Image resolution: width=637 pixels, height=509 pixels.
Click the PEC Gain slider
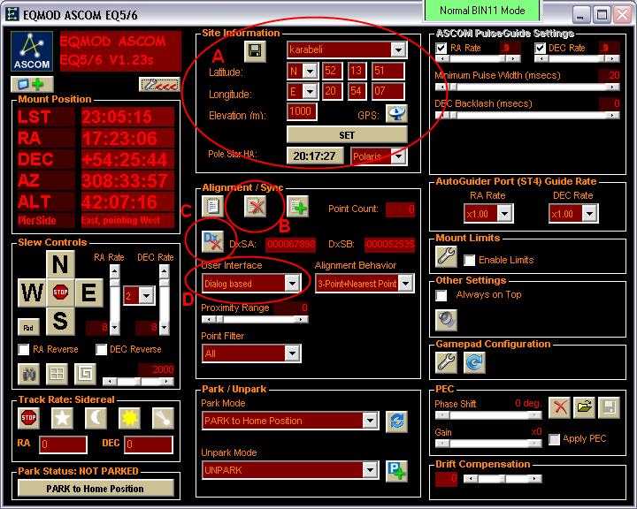pos(487,444)
